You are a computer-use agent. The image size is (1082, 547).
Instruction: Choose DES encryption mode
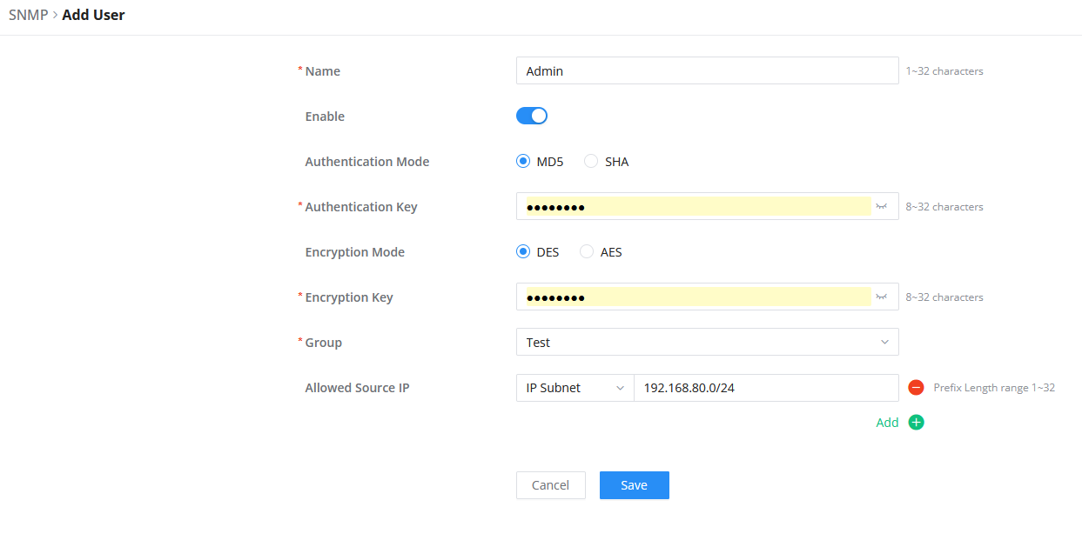pos(523,252)
